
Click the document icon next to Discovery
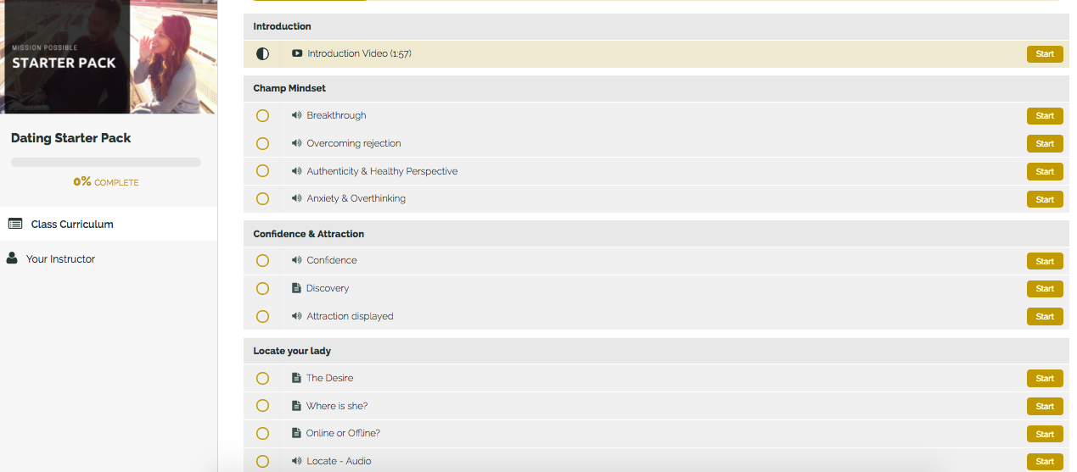click(296, 288)
